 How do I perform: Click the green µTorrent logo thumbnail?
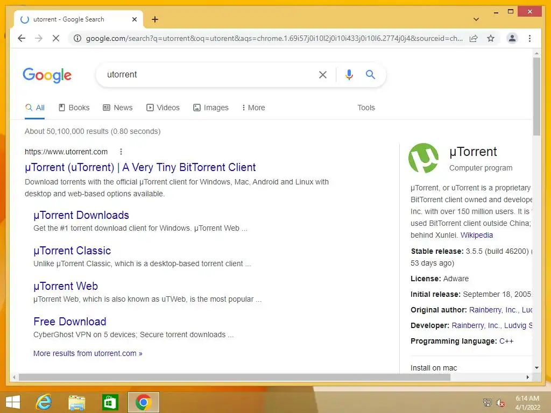pos(423,158)
